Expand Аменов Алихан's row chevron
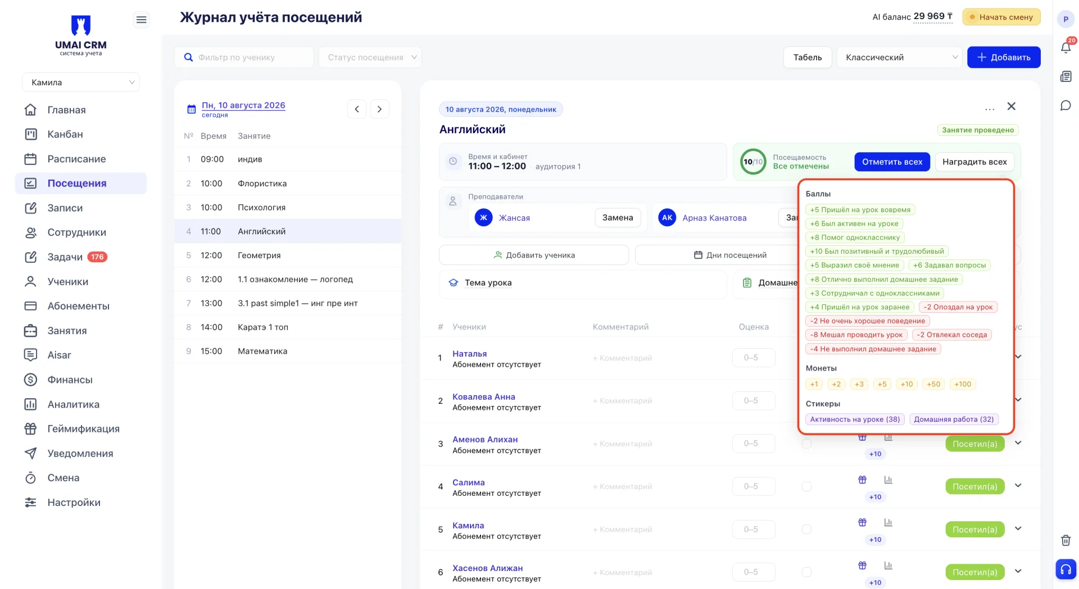1079x589 pixels. (x=1018, y=442)
